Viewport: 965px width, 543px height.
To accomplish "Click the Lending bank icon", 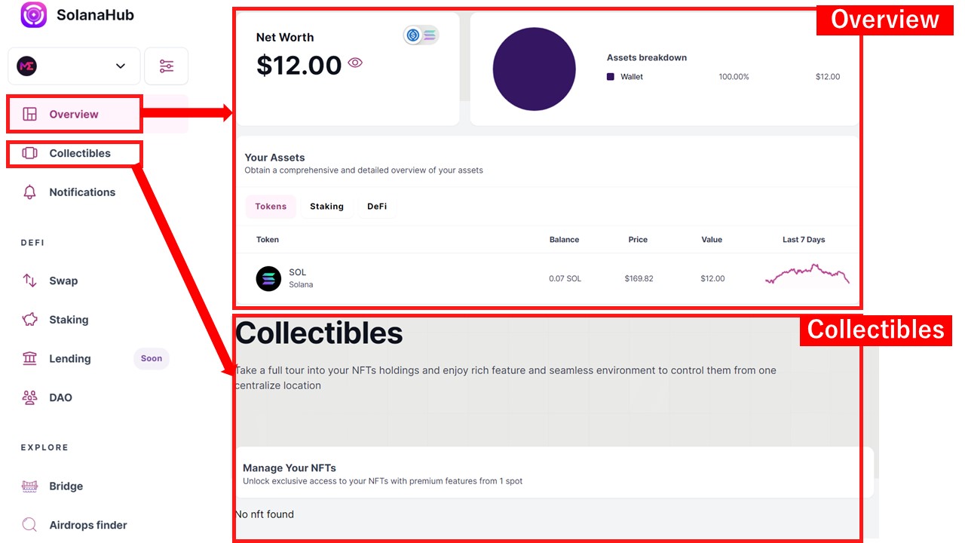I will point(30,358).
